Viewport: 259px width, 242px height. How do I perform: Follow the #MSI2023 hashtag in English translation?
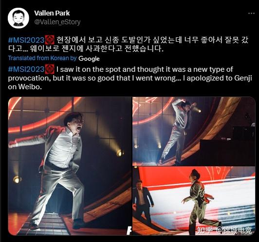[26, 69]
